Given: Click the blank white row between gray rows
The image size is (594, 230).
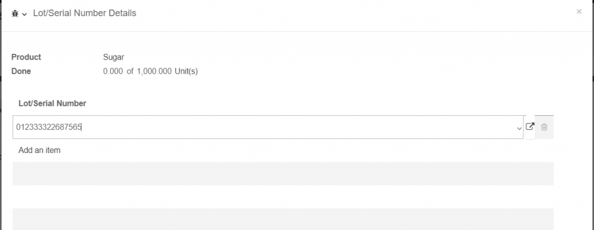Looking at the screenshot, I should [283, 197].
